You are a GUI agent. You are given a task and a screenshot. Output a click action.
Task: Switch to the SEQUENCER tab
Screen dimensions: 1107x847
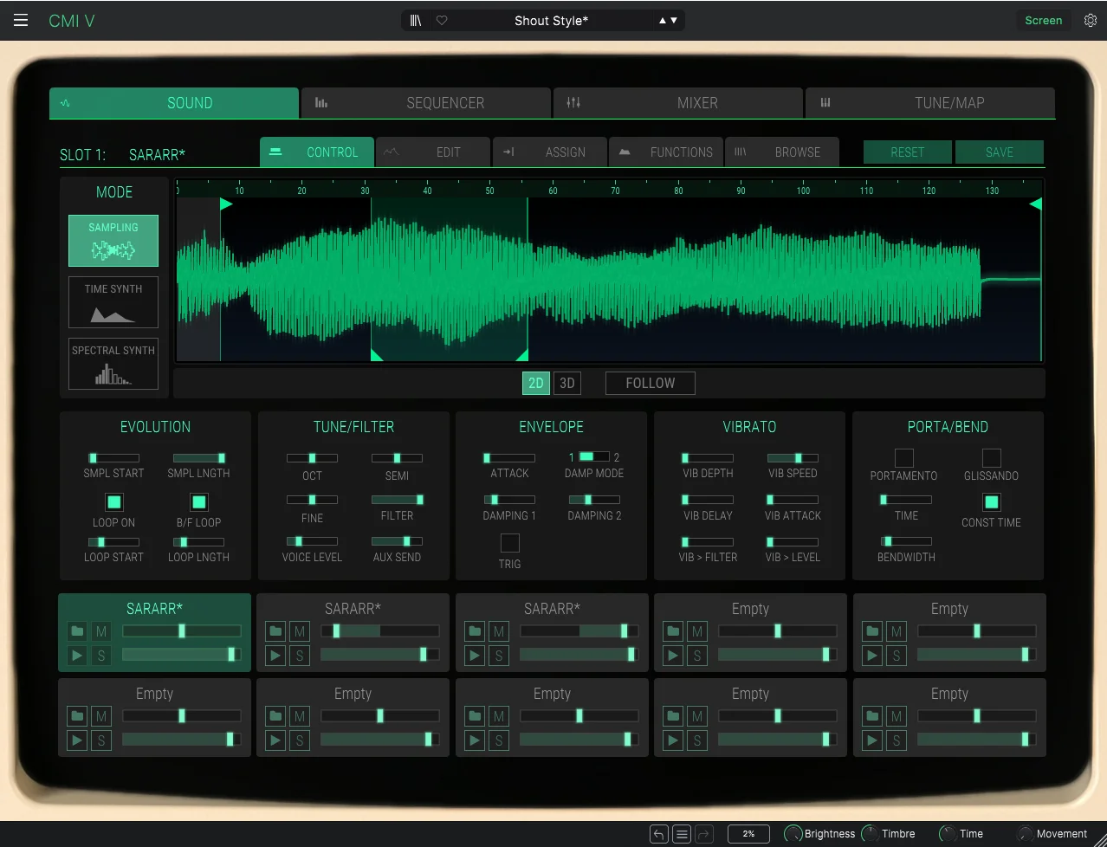coord(426,102)
